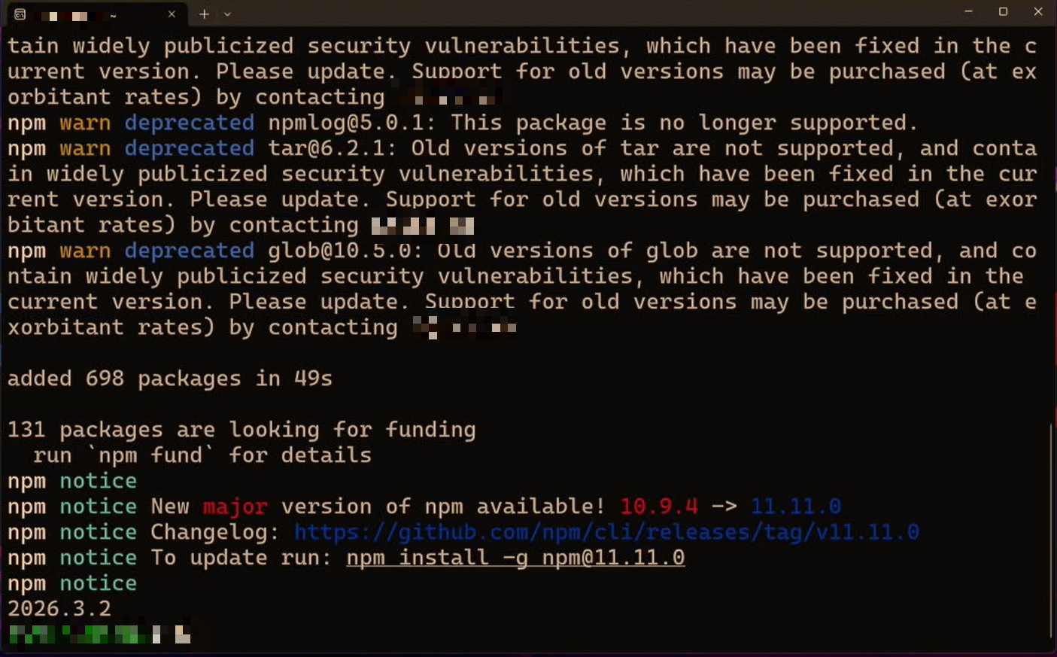Open the npm changelog GitHub link
Image resolution: width=1057 pixels, height=657 pixels.
[606, 531]
